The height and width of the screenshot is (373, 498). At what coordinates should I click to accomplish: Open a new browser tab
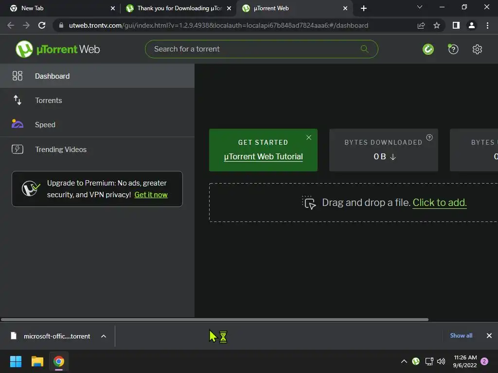pos(364,8)
